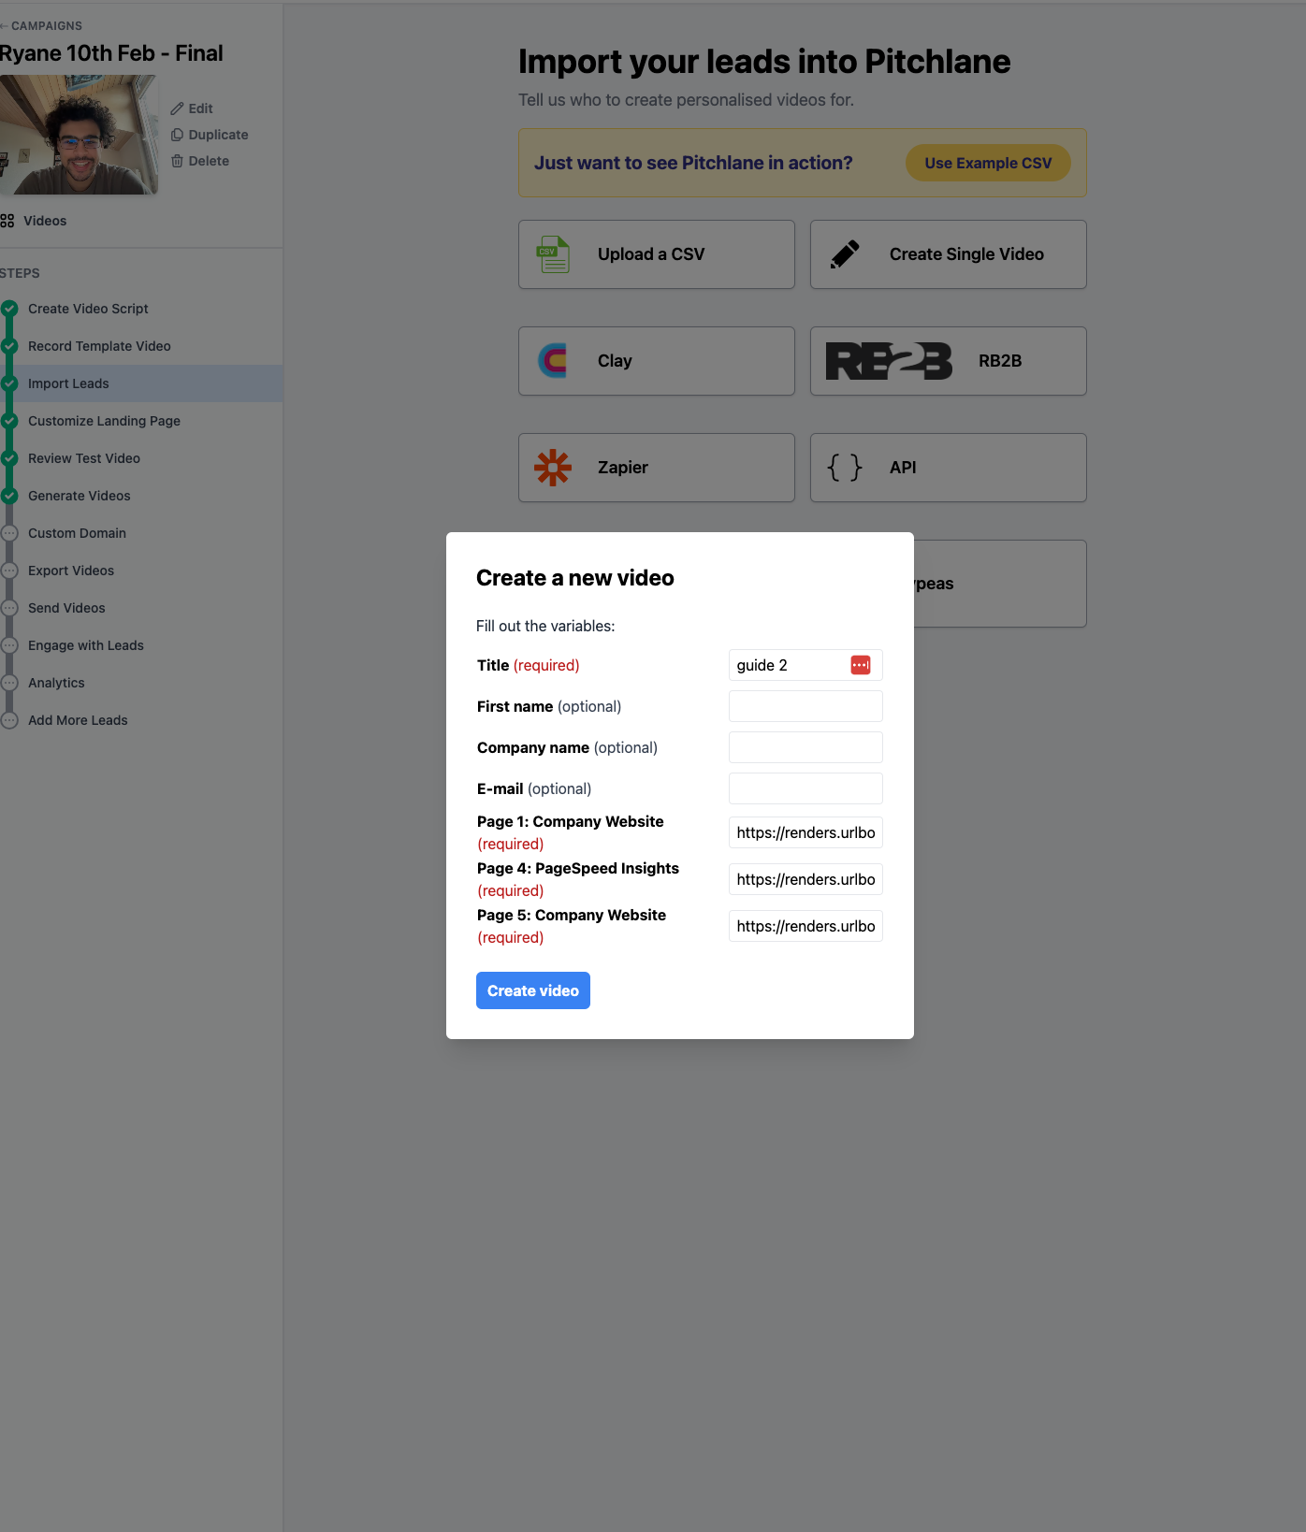Screen dimensions: 1306x1532
Task: Open the Zapier integration
Action: pos(657,468)
